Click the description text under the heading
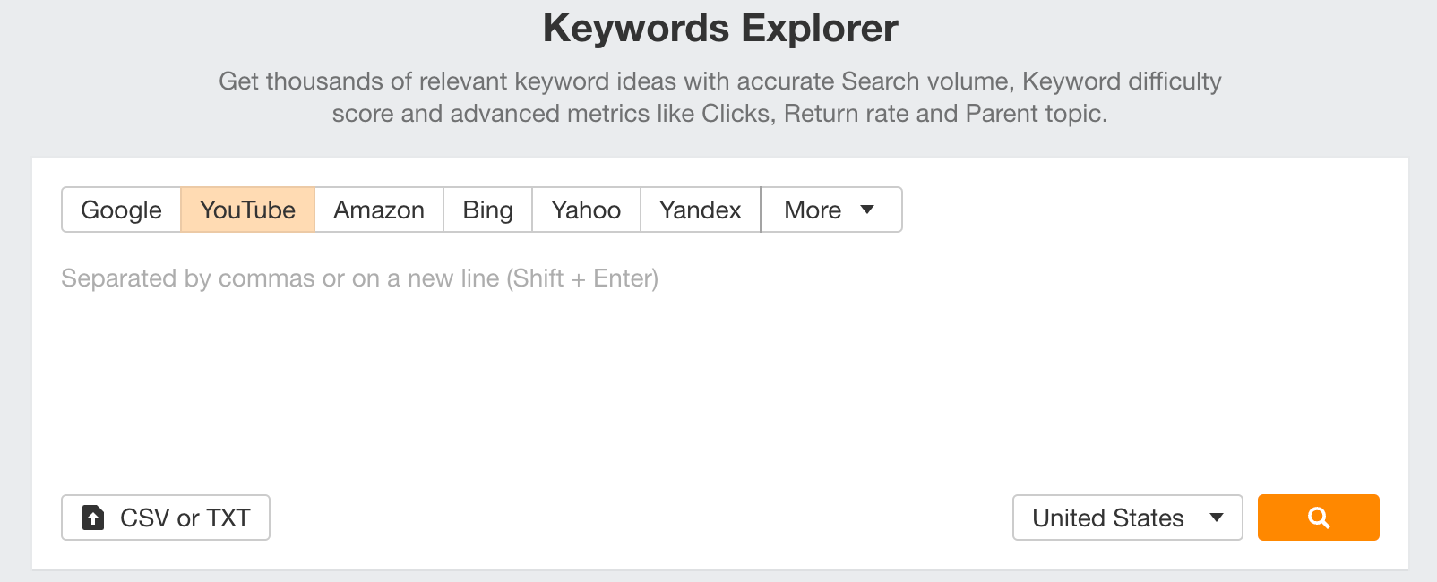The width and height of the screenshot is (1437, 582). (x=720, y=97)
